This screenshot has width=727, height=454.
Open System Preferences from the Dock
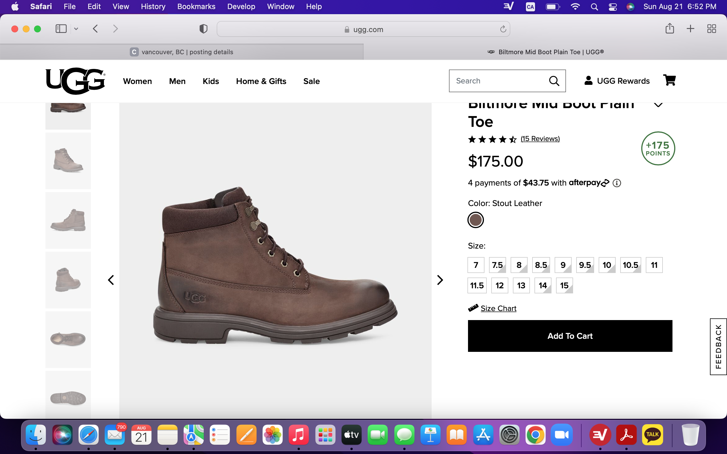pos(509,434)
